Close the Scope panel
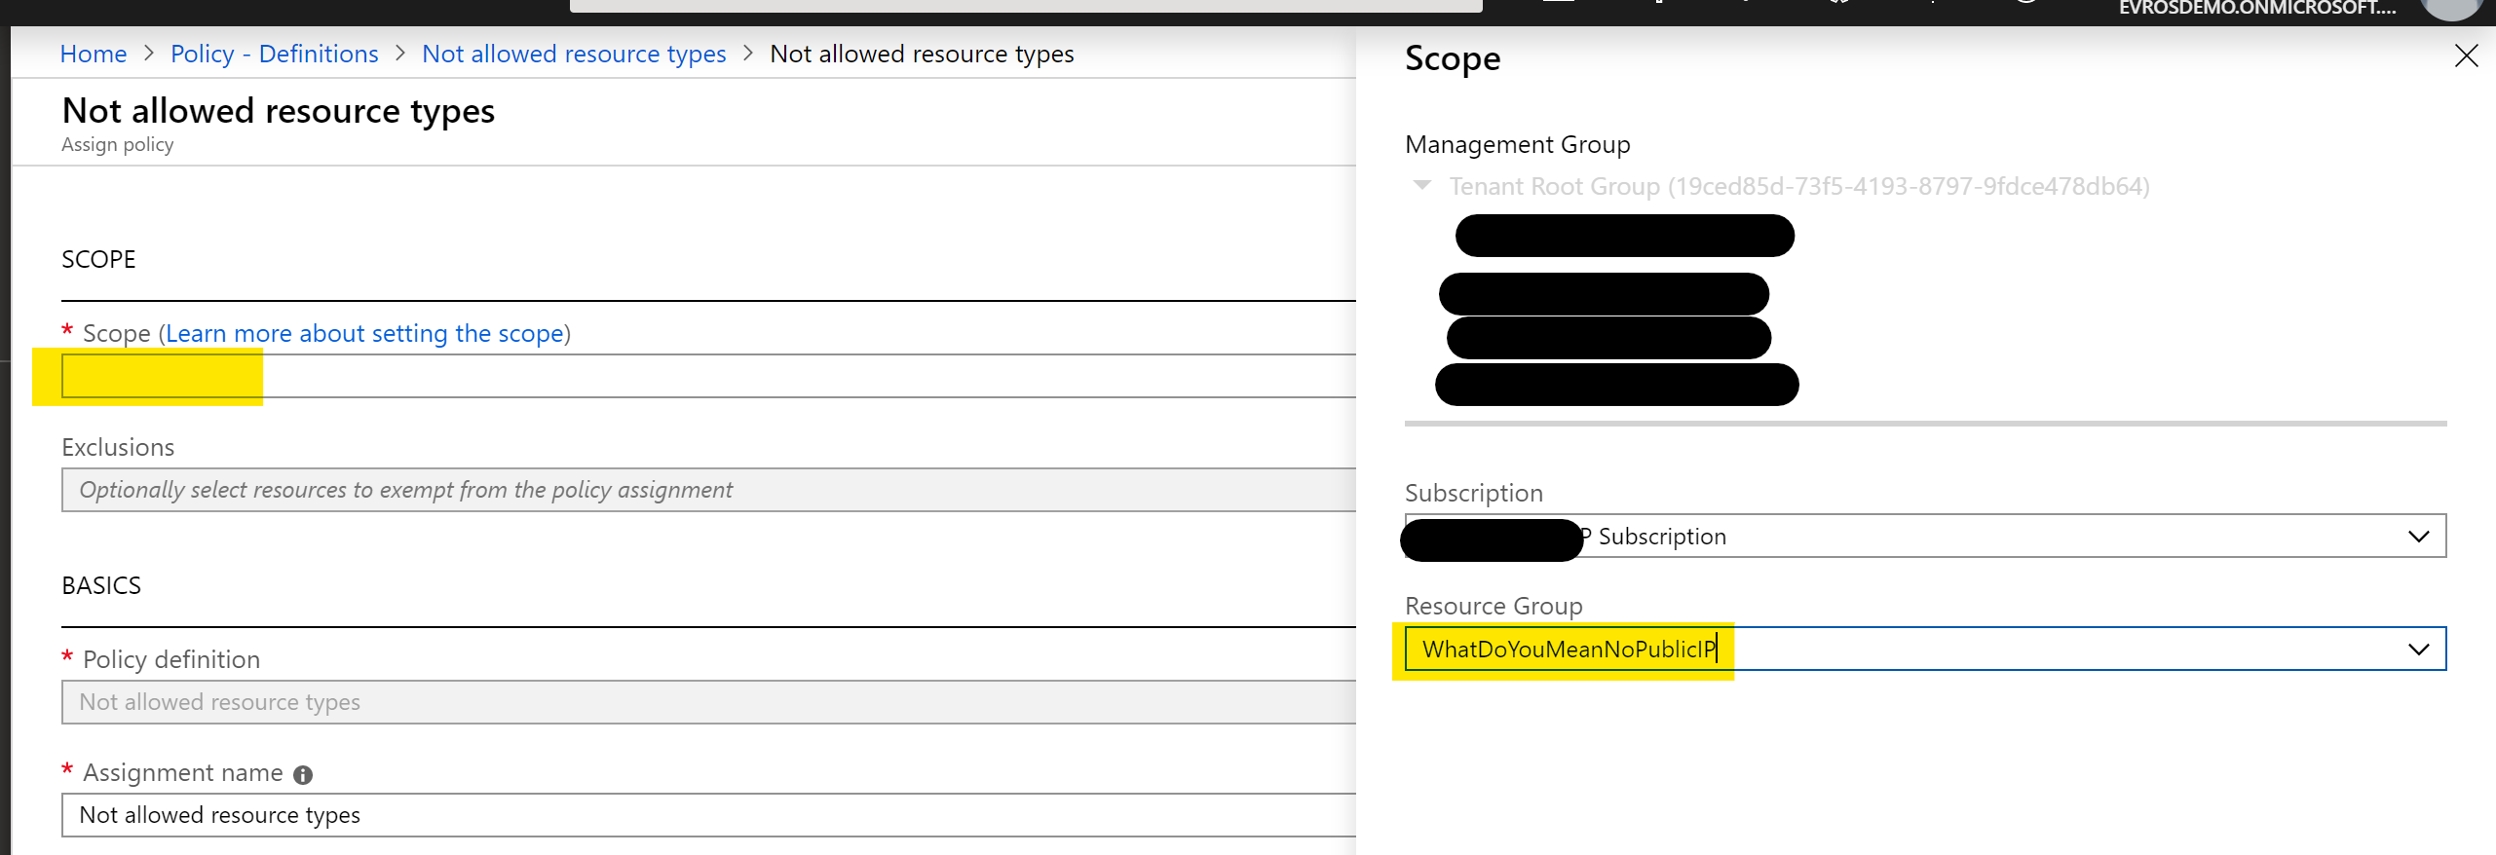Viewport: 2496px width, 855px height. click(2466, 56)
